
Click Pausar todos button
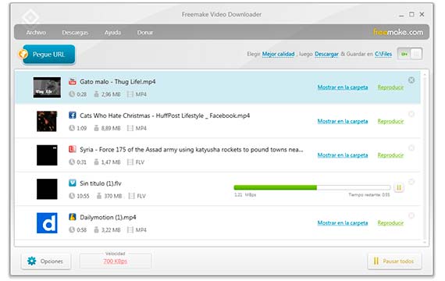394,261
